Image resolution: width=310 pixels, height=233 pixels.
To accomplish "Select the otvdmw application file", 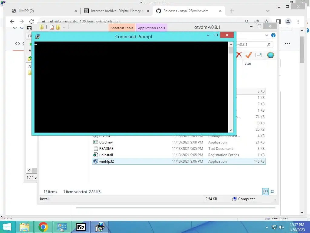I will pos(179,142).
